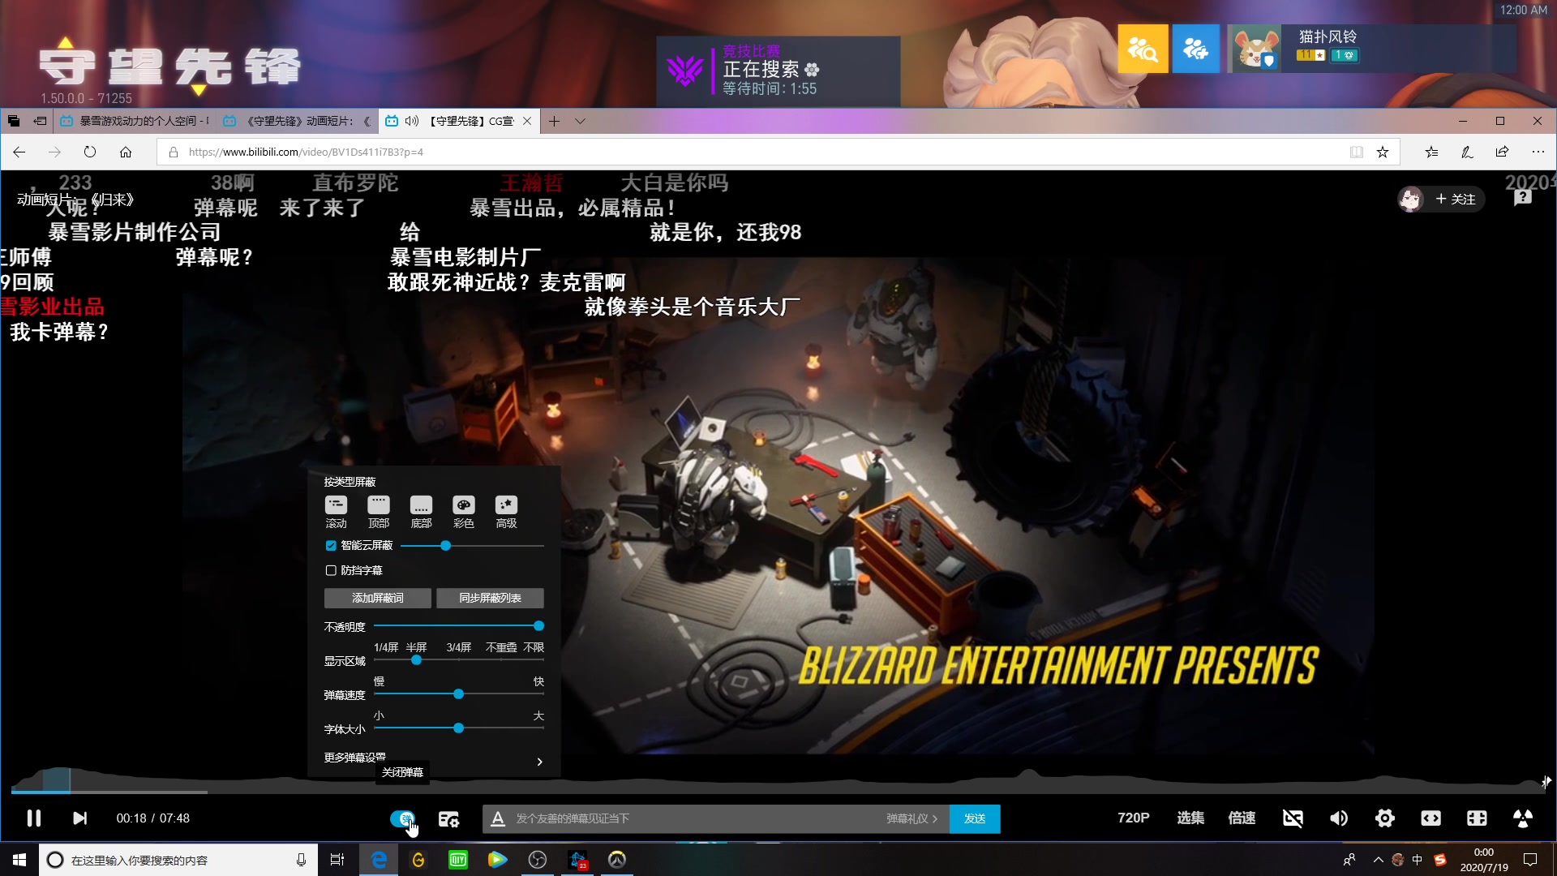
Task: Block 底部 bottom danmaku type
Action: (x=421, y=512)
